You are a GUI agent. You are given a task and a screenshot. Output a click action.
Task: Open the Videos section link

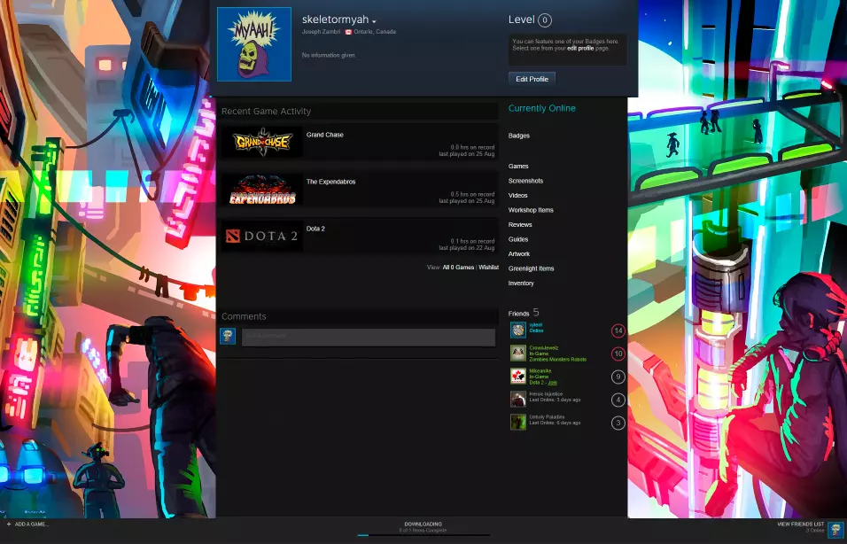tap(517, 196)
